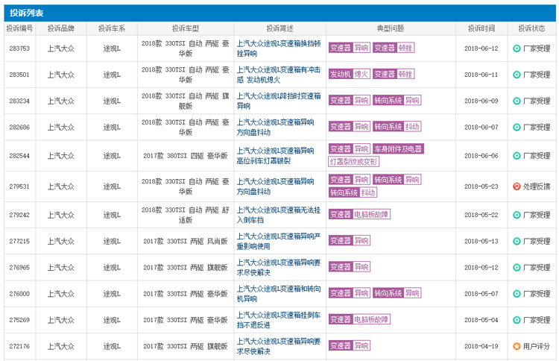The width and height of the screenshot is (559, 361).
Task: Click column header 投诉简述
Action: pos(279,28)
